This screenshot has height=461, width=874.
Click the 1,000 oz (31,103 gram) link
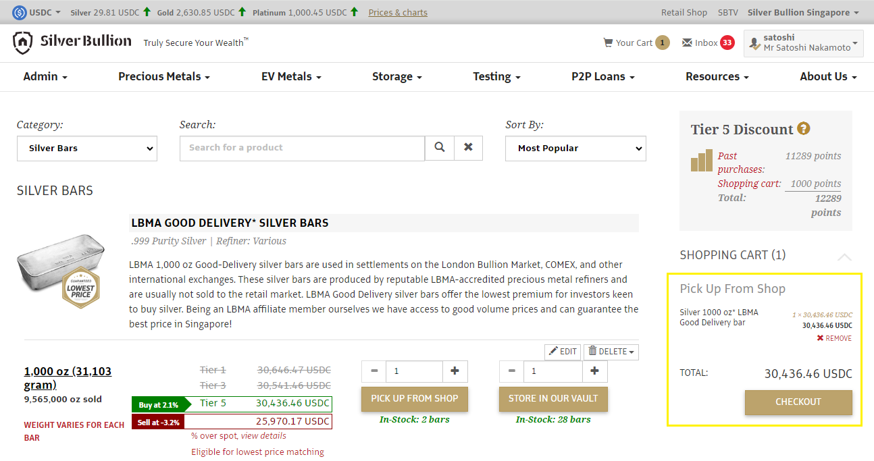[x=68, y=378]
